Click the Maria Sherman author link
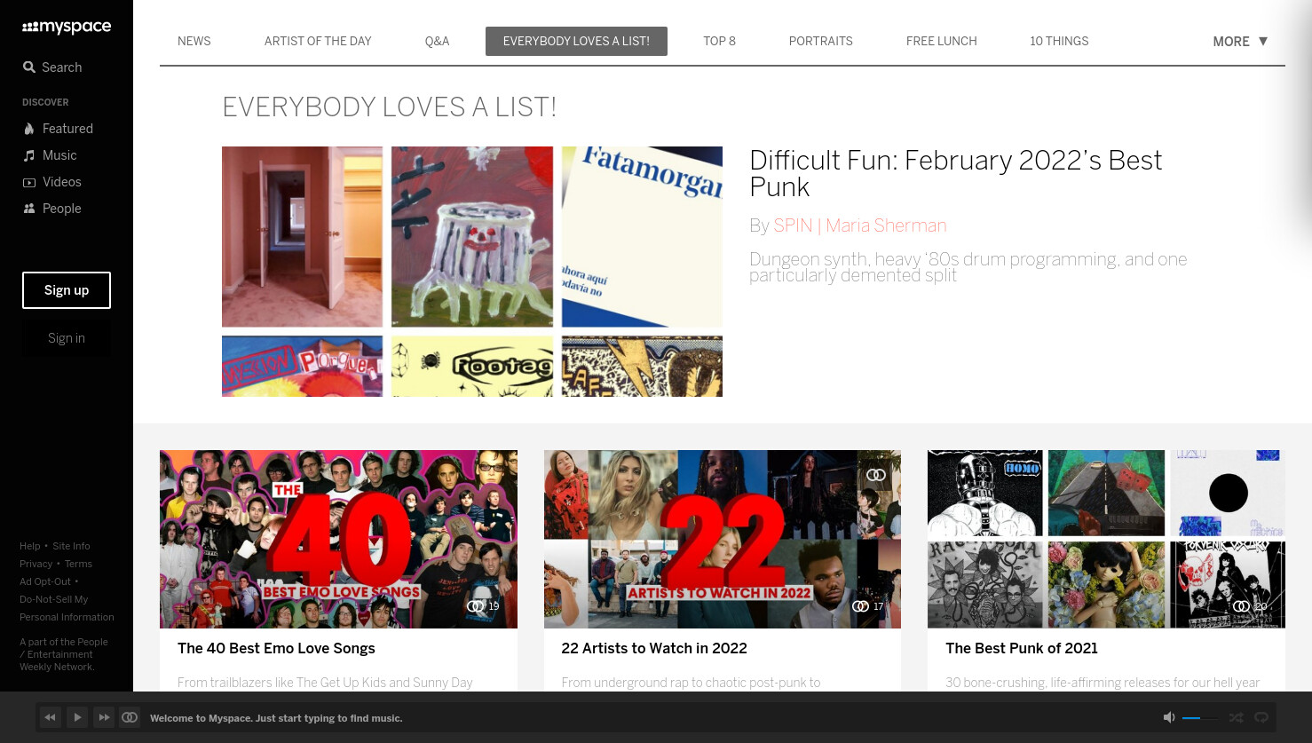This screenshot has width=1312, height=743. point(886,225)
